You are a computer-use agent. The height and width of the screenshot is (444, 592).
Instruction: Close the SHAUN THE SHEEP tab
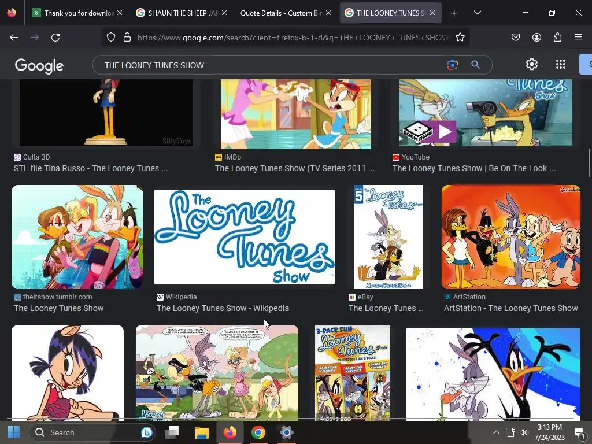pyautogui.click(x=224, y=13)
